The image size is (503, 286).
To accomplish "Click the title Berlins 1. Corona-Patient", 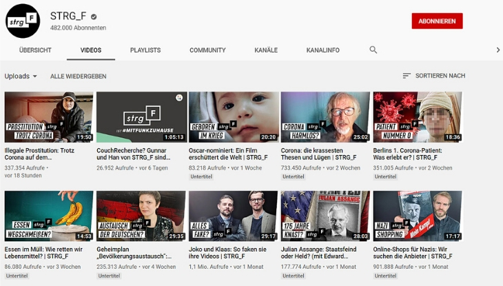I will coord(407,154).
